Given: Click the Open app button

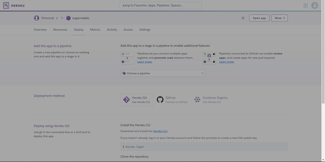Looking at the screenshot, I should click(x=259, y=18).
